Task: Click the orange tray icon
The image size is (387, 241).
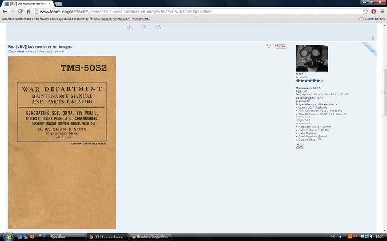Action: coord(350,237)
